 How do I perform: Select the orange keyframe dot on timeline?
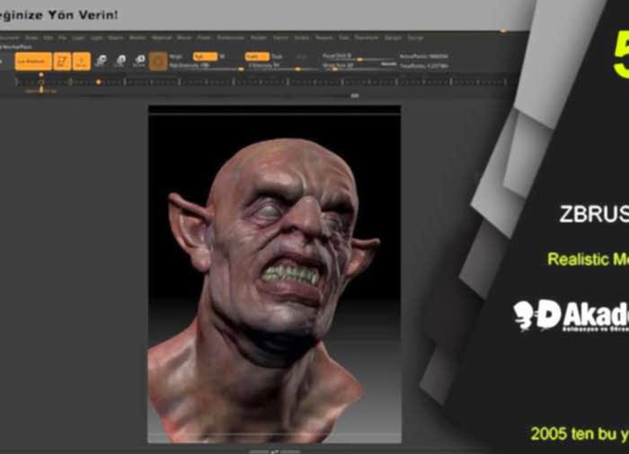pos(99,83)
